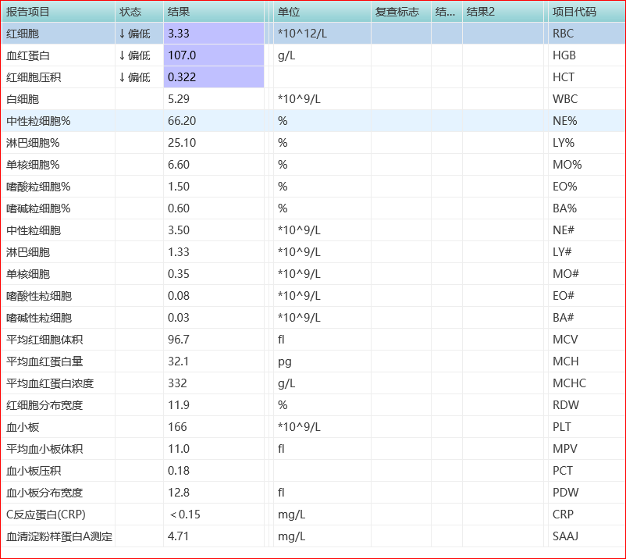
Task: Click the 结果2 column header
Action: [503, 12]
